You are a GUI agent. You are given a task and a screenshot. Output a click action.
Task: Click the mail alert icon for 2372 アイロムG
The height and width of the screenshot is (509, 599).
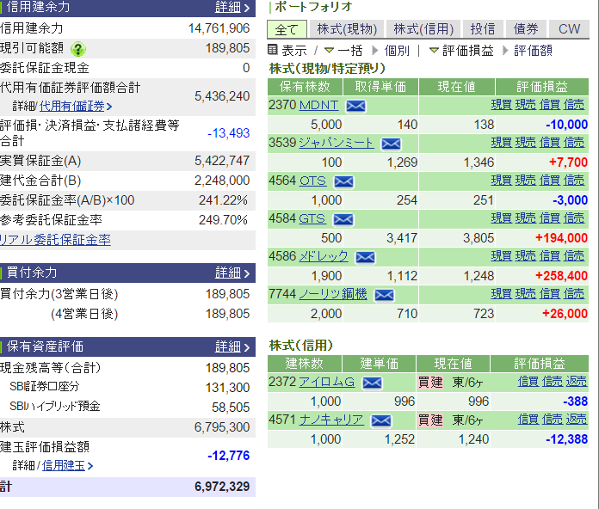372,383
